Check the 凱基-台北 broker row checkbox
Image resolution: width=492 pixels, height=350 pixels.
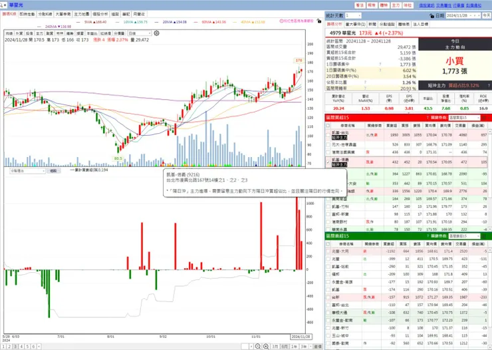[x=328, y=135]
